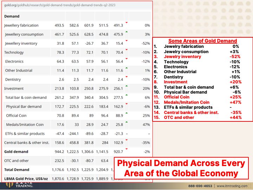Click list item '10. Physical Bar demand'
The height and width of the screenshot is (190, 253).
197,92
